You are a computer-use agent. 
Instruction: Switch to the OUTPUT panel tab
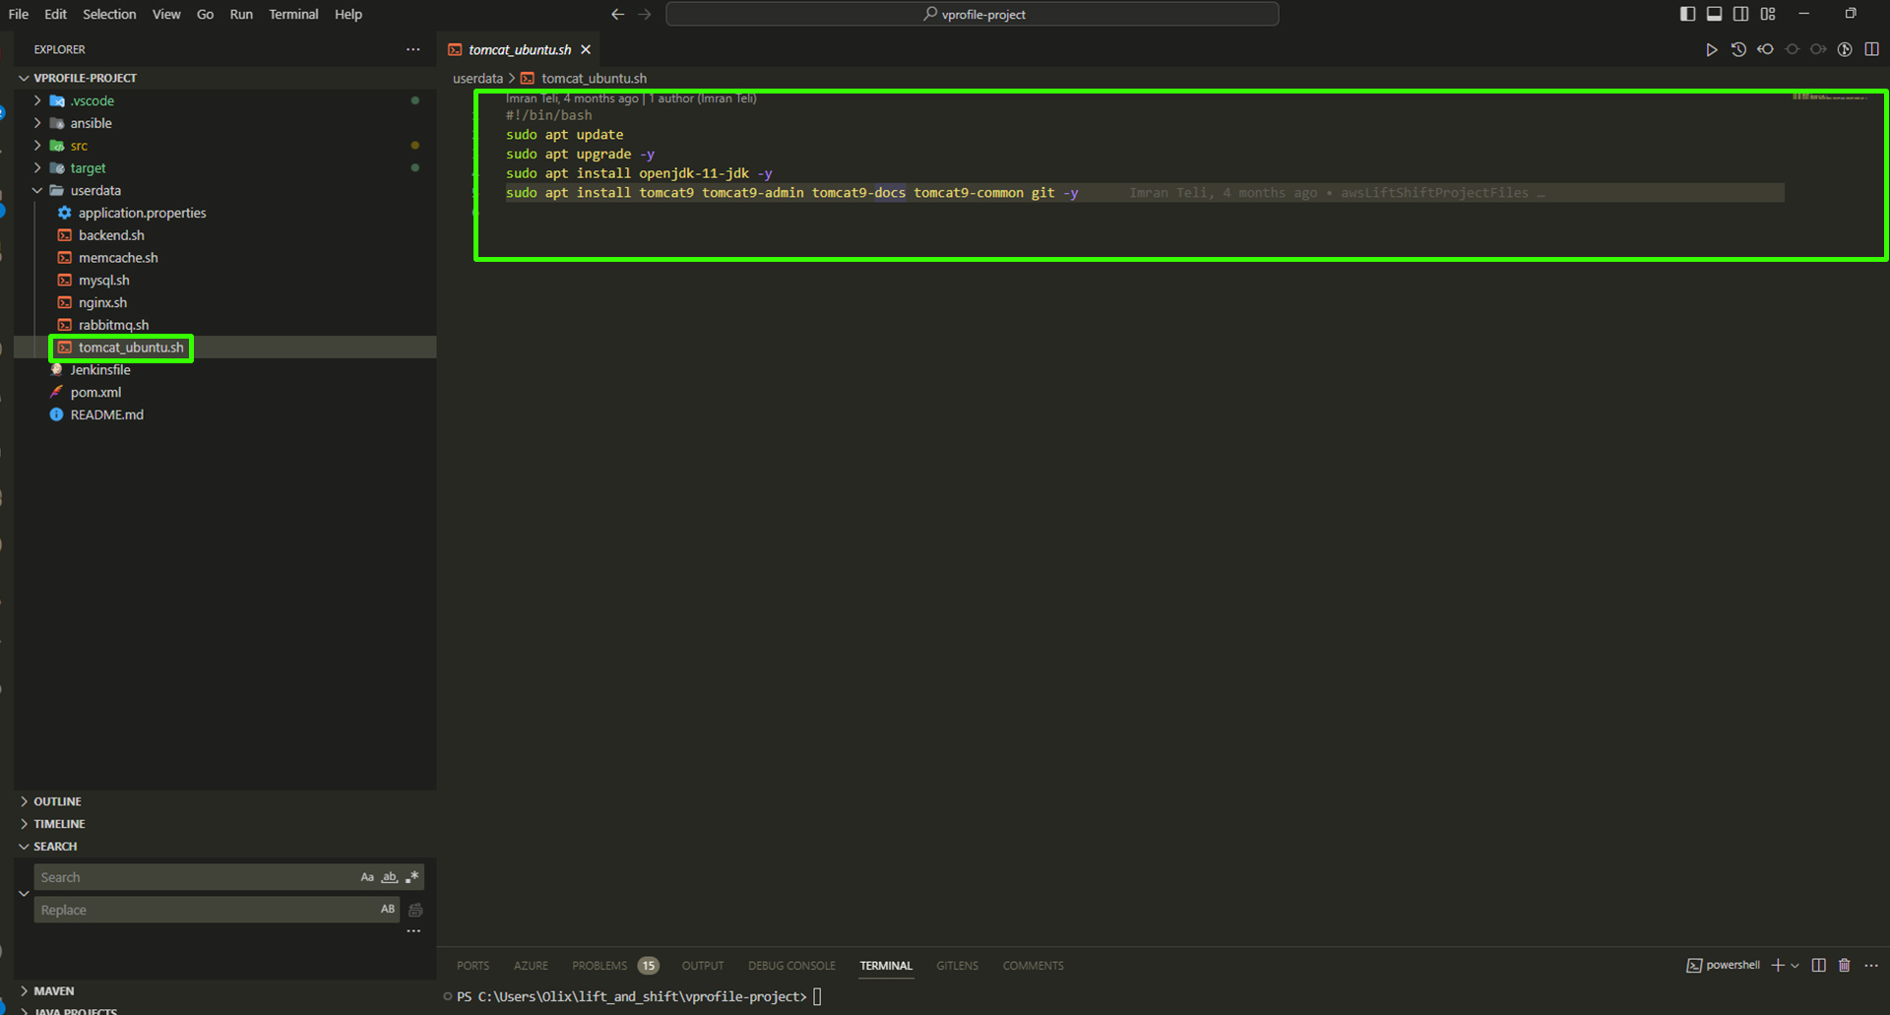pos(703,966)
